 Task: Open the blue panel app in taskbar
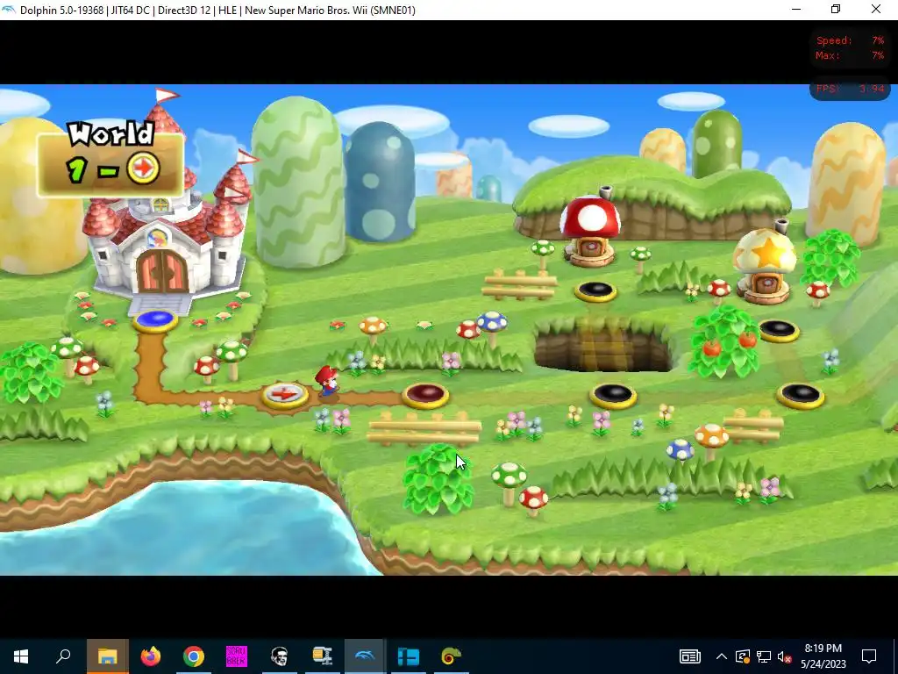[x=409, y=656]
